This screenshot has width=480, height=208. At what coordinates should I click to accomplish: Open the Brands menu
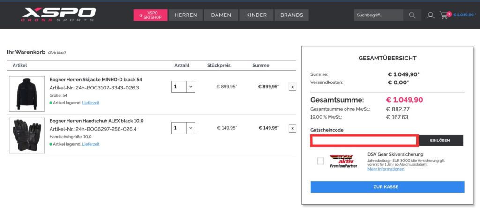292,15
